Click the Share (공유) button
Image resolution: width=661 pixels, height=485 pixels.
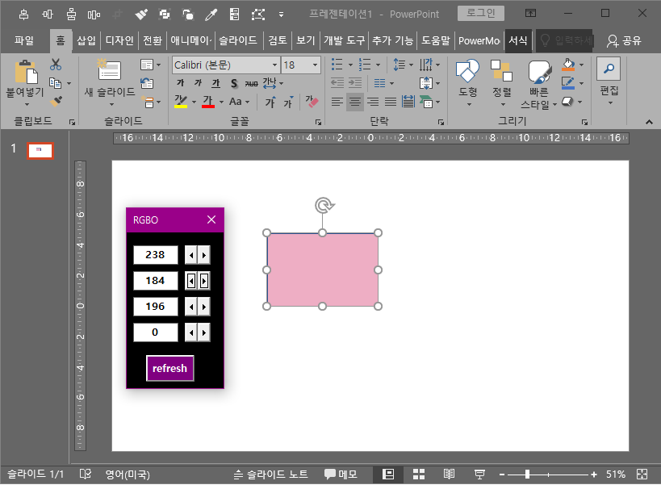pyautogui.click(x=624, y=40)
